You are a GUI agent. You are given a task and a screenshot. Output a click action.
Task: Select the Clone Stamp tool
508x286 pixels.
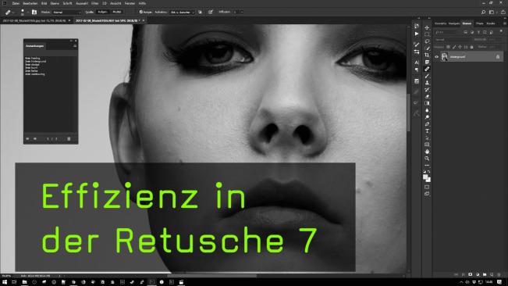point(427,83)
